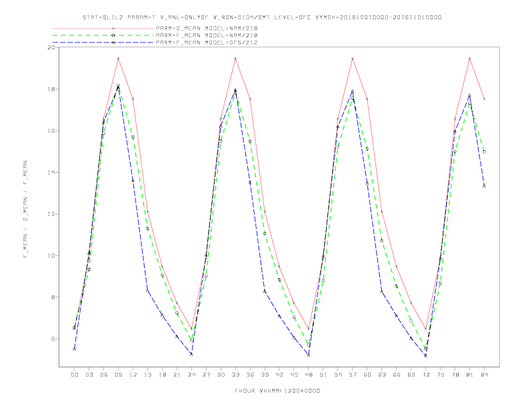Viewport: 528px width, 408px height.
Task: Click x-axis tick label 39
Action: (265, 375)
